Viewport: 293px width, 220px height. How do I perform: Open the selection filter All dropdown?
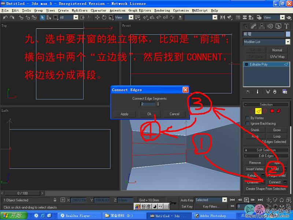(x=69, y=18)
